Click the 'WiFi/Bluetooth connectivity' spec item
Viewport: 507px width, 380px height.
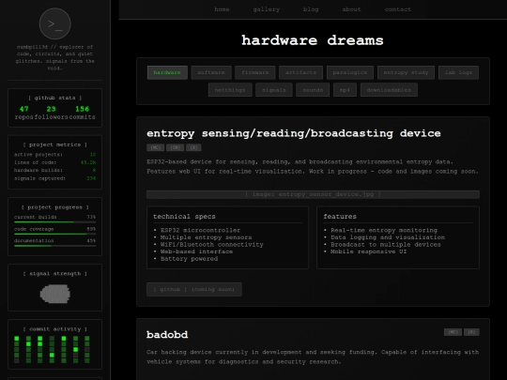212,244
